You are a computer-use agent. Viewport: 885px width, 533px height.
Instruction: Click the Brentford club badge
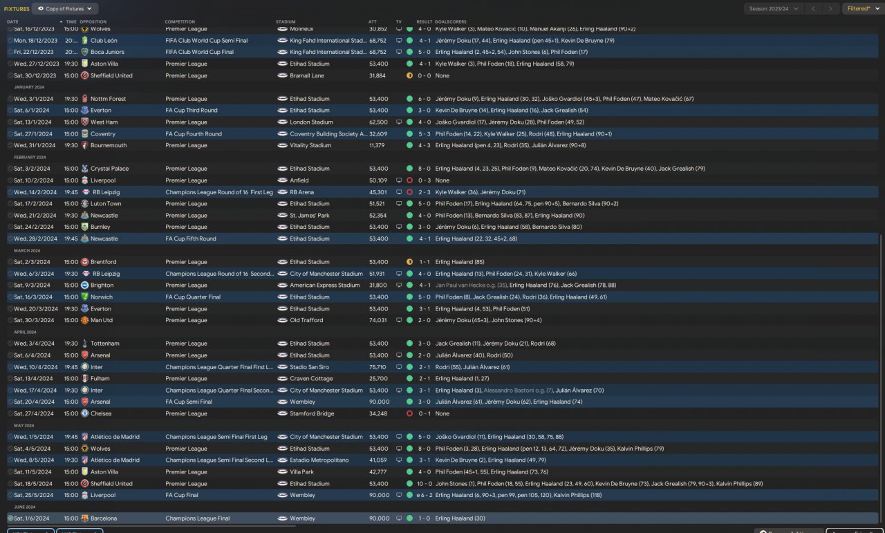click(85, 262)
